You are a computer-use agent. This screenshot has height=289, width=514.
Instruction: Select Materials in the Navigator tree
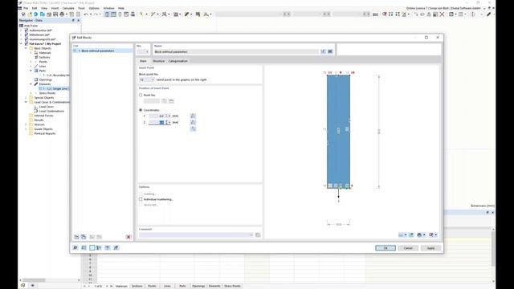45,53
